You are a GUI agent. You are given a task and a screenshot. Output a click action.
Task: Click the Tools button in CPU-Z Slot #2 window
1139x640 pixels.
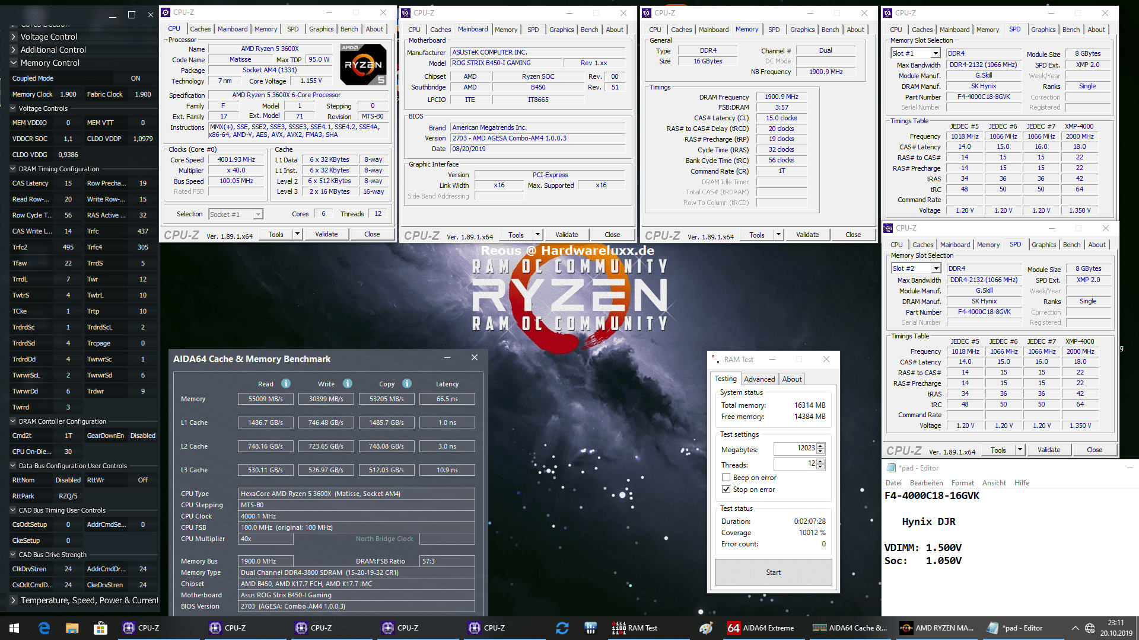tap(998, 450)
